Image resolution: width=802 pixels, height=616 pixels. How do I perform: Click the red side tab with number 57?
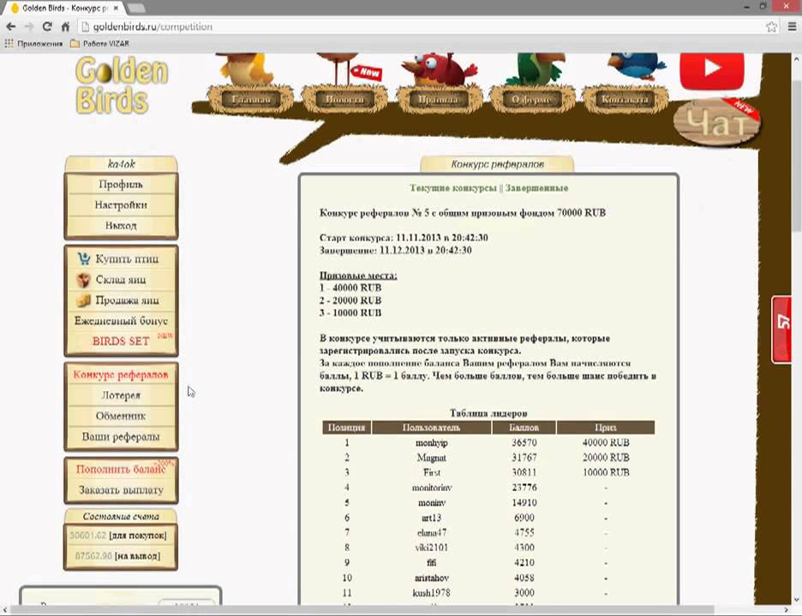pos(781,329)
